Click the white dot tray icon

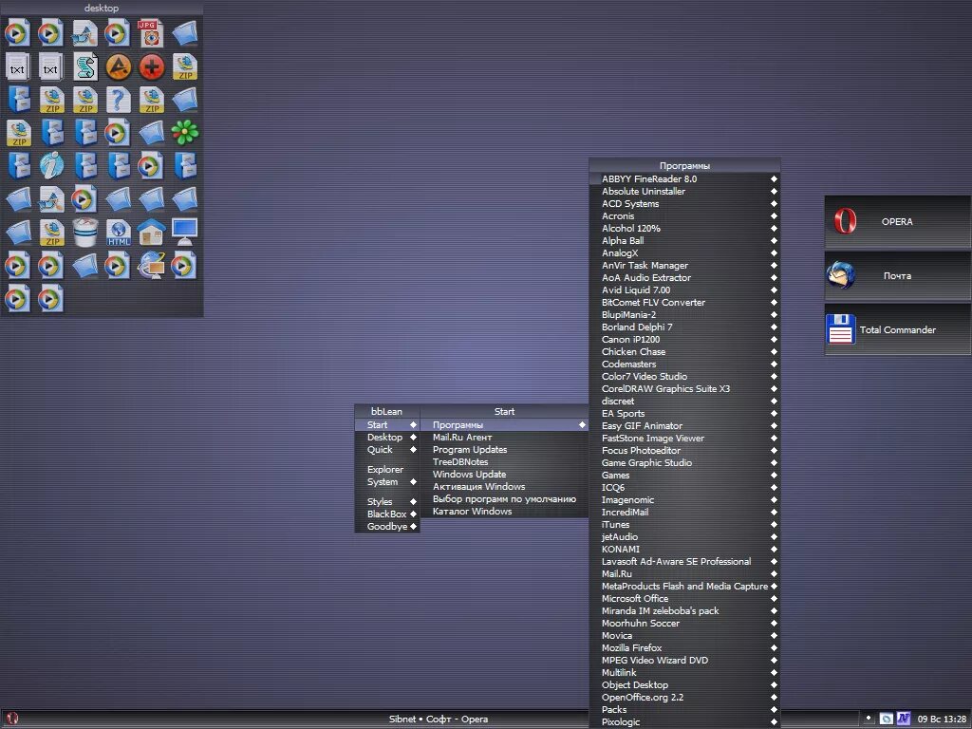click(869, 718)
